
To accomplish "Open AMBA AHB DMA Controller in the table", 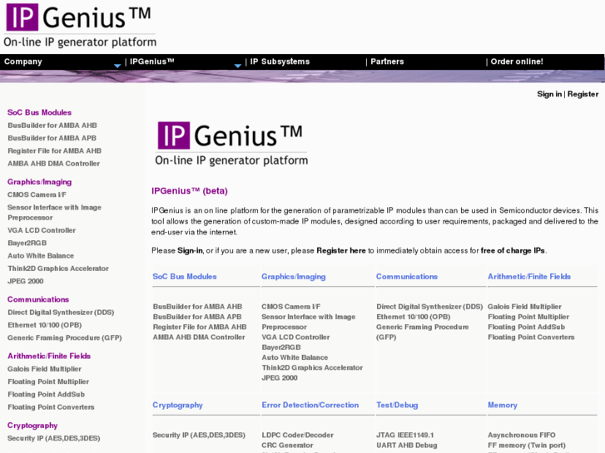I will [x=199, y=337].
